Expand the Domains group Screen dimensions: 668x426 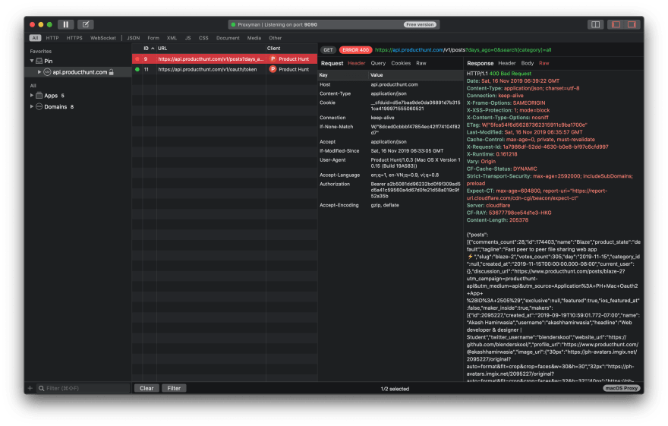tap(32, 106)
